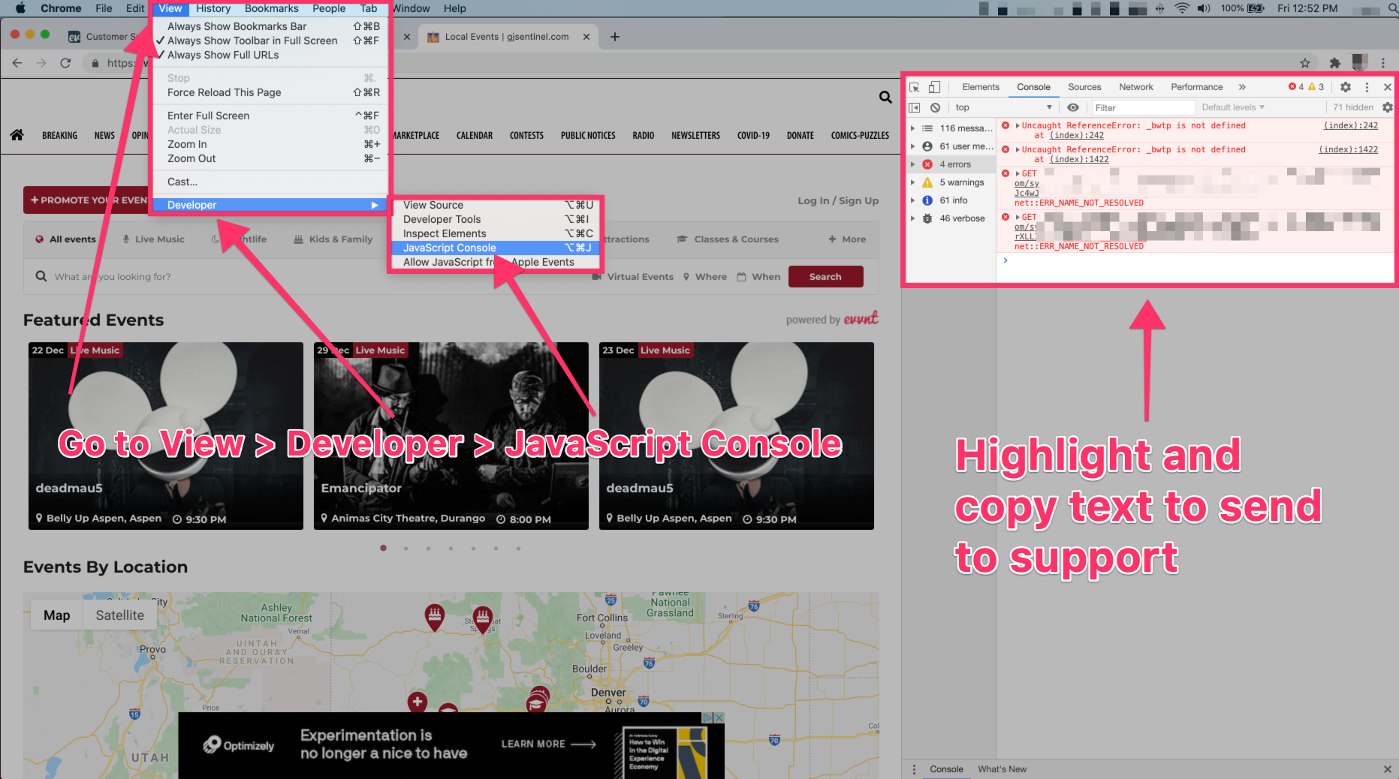This screenshot has height=779, width=1399.
Task: Open the Chrome extensions puzzle icon
Action: point(1334,63)
